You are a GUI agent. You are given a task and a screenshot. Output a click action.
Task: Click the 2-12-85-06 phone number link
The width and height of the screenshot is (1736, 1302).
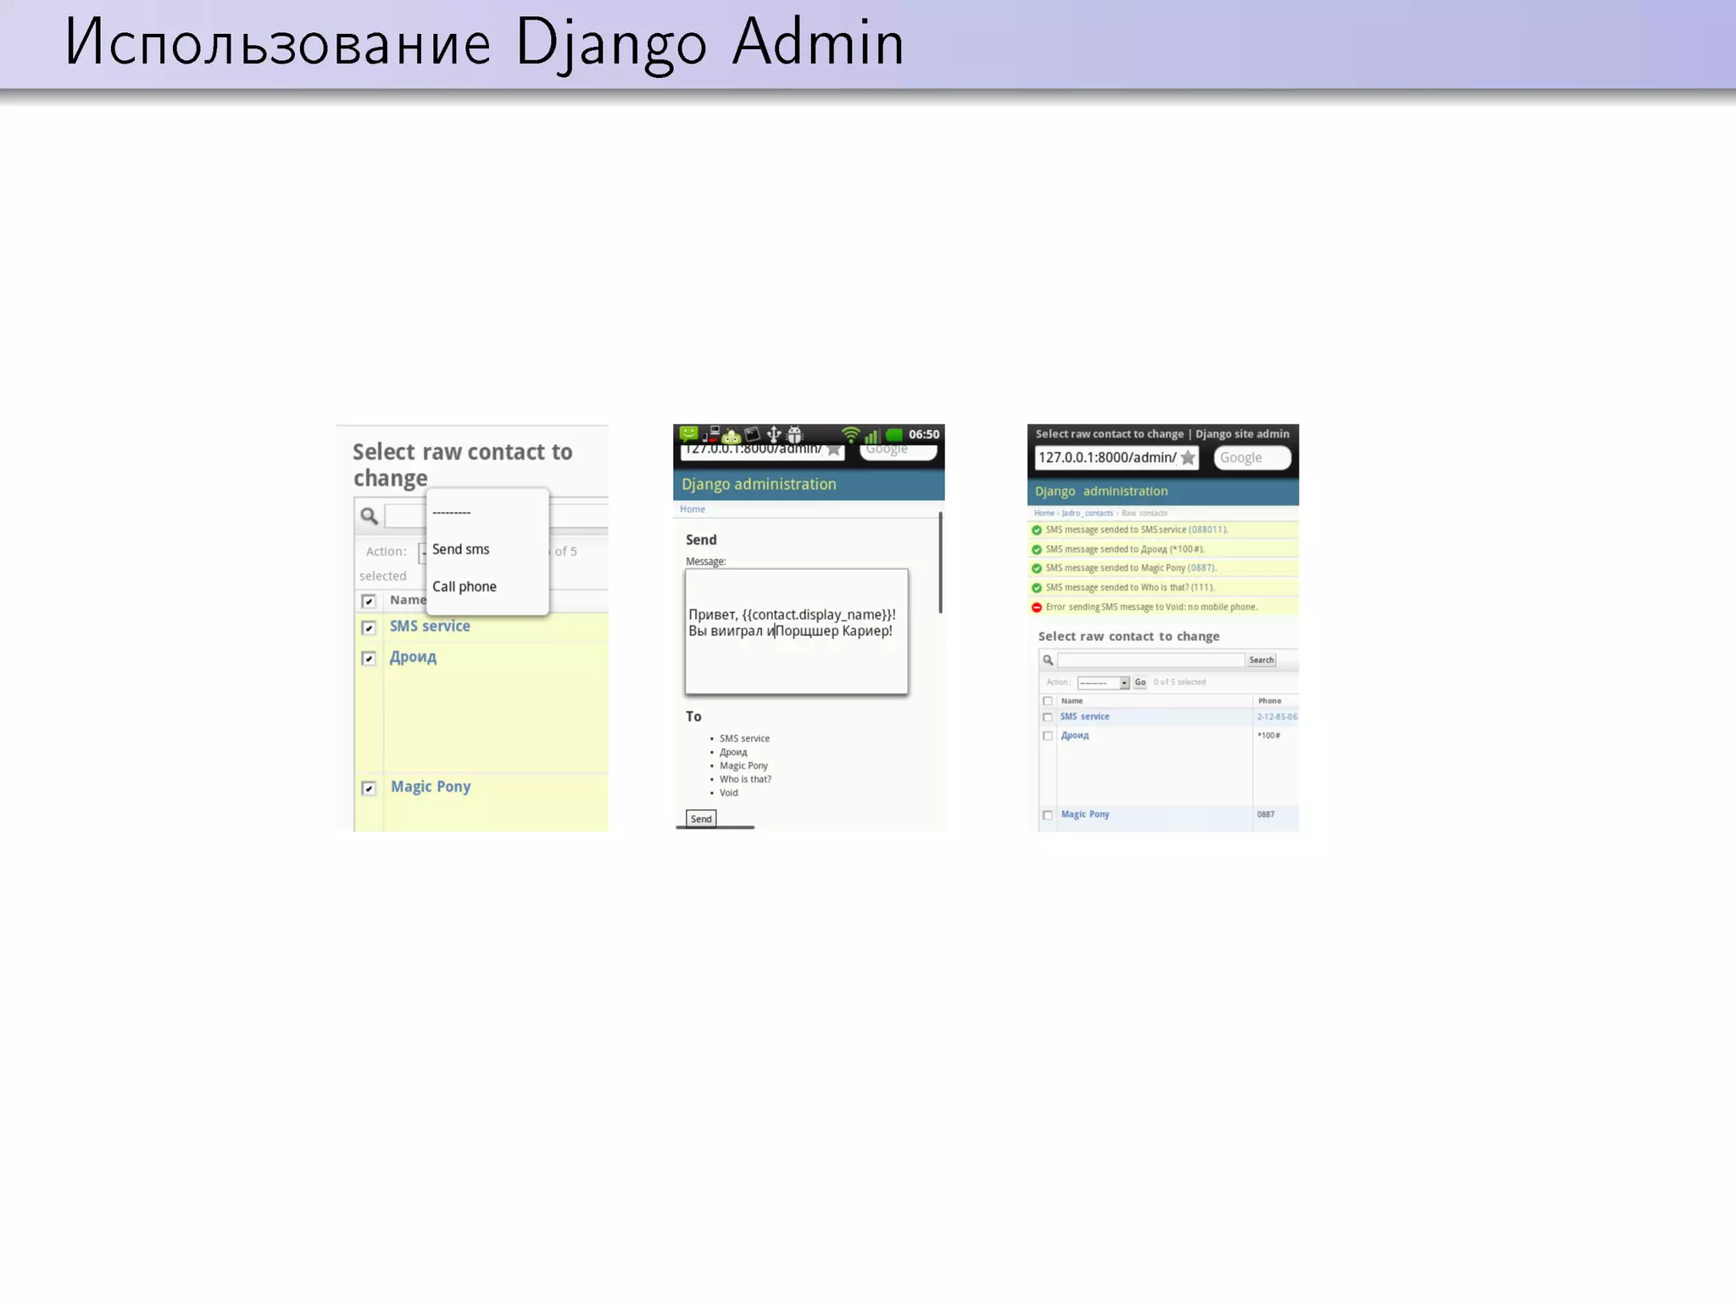coord(1277,717)
